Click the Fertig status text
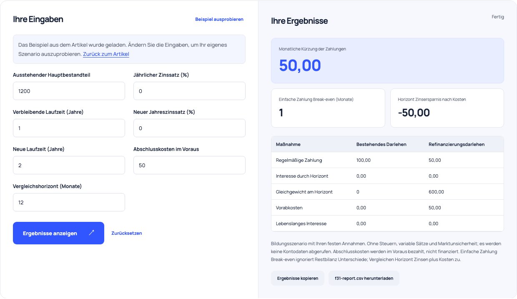The image size is (517, 299). point(498,17)
